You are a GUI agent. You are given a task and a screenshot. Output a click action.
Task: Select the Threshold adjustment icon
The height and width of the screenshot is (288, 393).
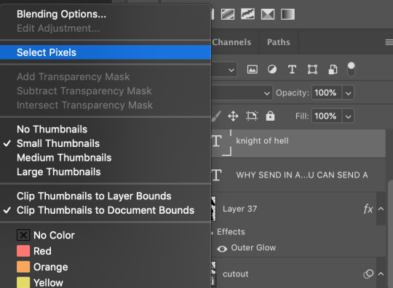click(x=268, y=14)
